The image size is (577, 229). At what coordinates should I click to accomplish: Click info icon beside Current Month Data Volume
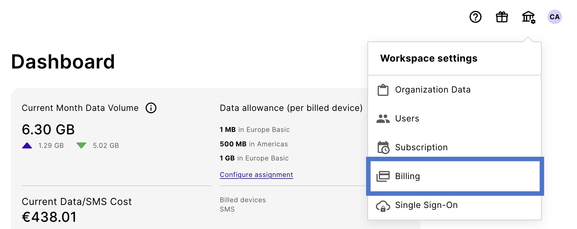151,108
